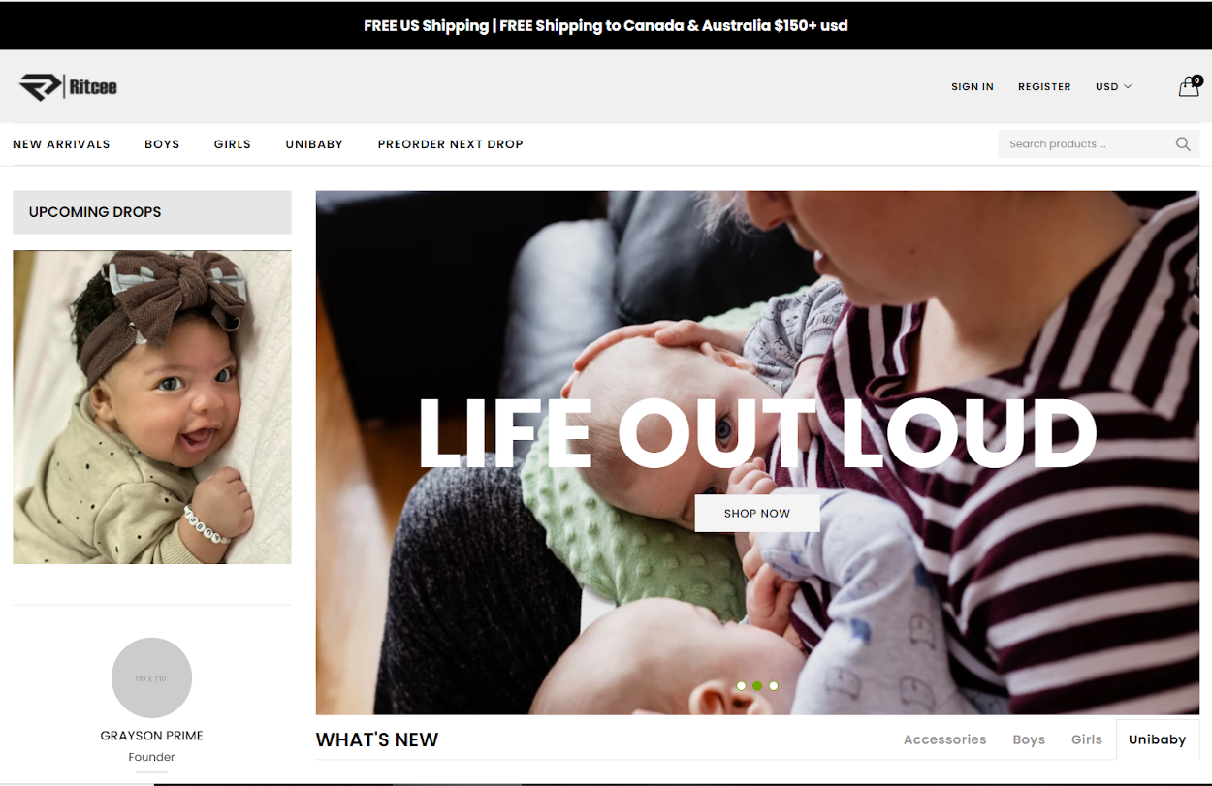
Task: Click the Ritcee logo
Action: coord(68,86)
